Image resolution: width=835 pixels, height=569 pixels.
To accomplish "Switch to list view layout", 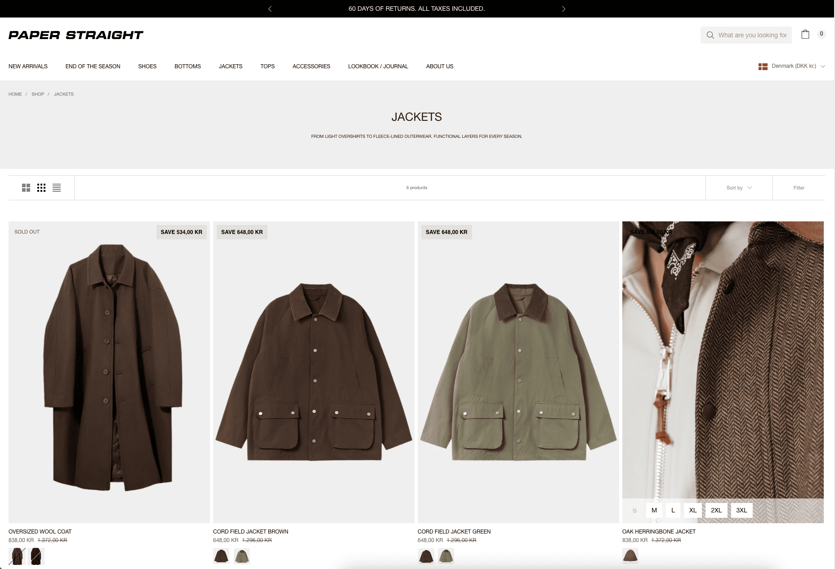I will click(57, 188).
